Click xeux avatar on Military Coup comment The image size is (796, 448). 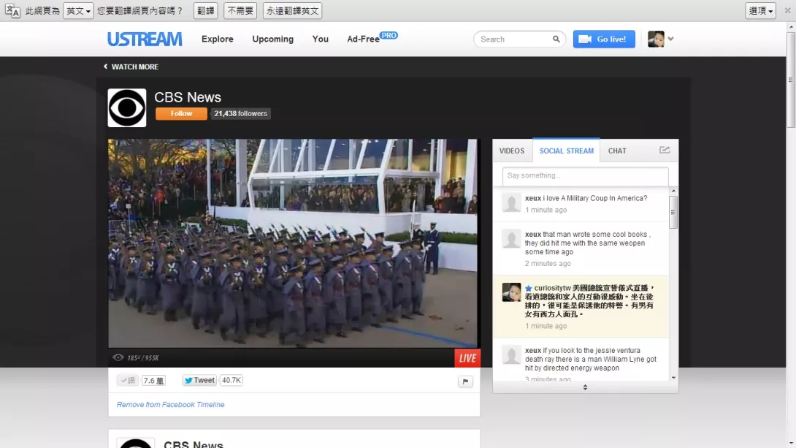point(511,202)
